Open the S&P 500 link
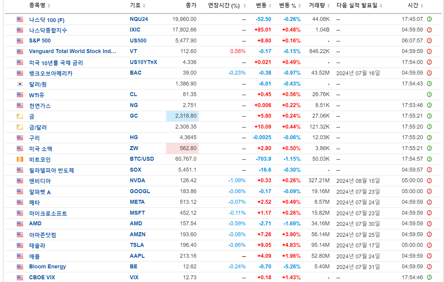Viewport: 444px width, 282px height. click(40, 41)
